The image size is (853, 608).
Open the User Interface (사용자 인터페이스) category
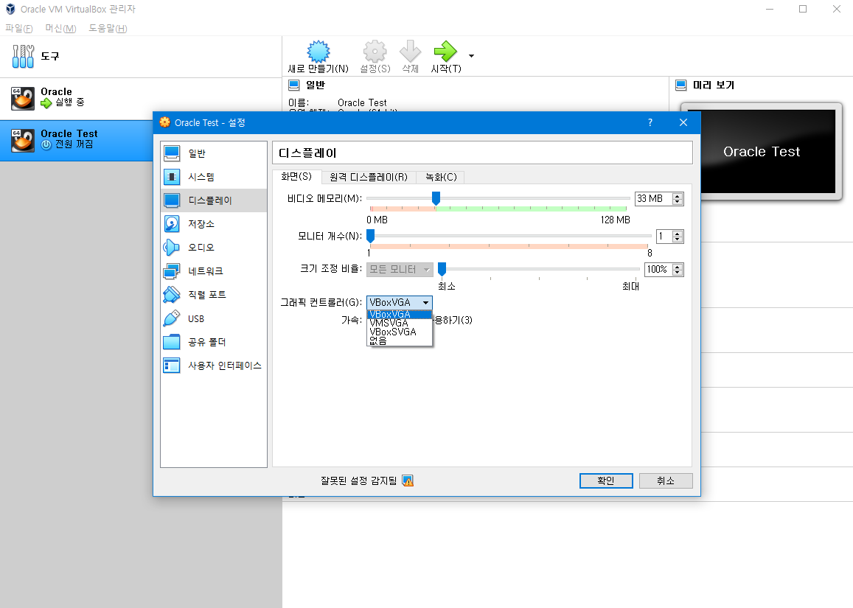213,366
